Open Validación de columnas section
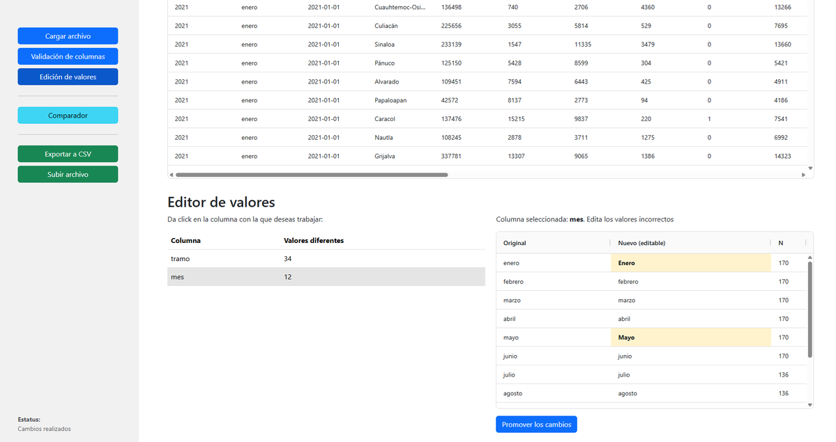Screen dimensions: 836x442 pos(68,56)
